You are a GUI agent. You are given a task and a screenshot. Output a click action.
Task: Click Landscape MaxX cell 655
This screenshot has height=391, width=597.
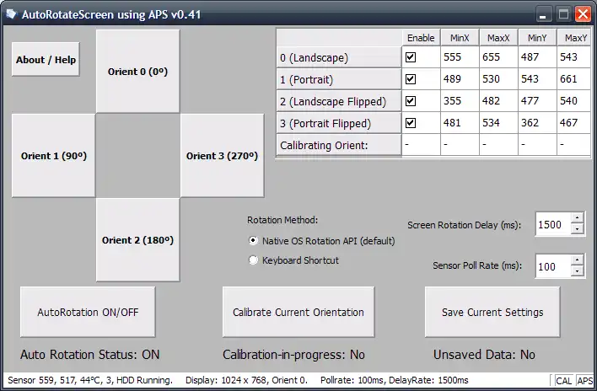498,57
